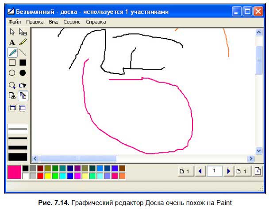
Task: Choose the Filled Rectangle tool
Action: pyautogui.click(x=23, y=63)
